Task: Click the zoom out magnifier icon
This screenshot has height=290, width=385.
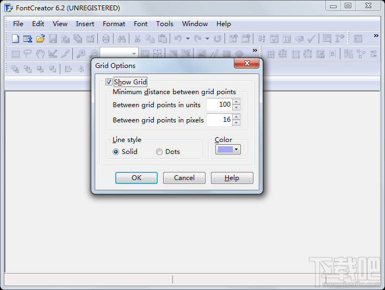Action: click(94, 53)
